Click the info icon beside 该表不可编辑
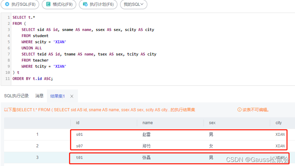This screenshot has width=295, height=166. coord(239,110)
